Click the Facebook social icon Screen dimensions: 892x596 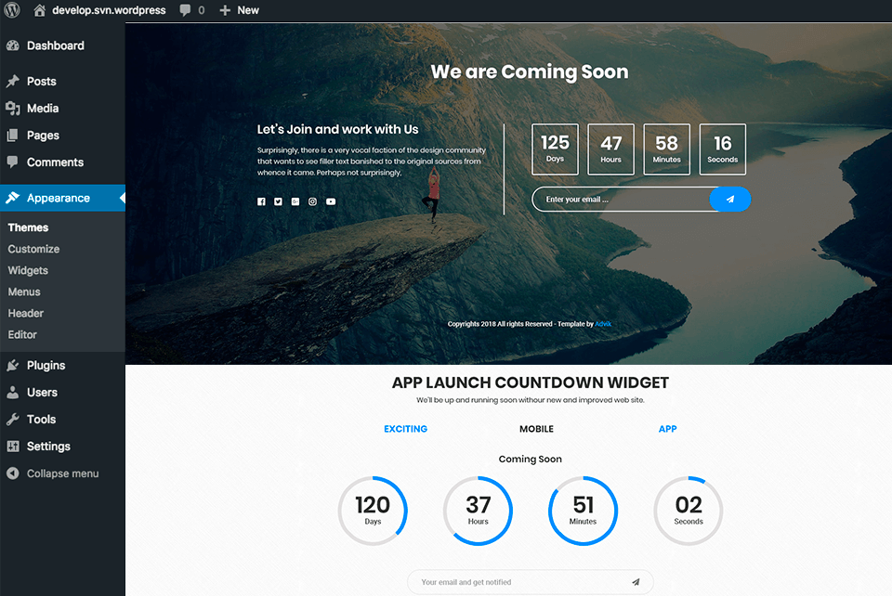pos(261,201)
